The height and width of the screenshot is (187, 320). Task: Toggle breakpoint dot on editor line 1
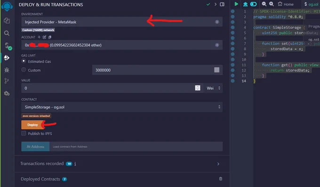pyautogui.click(x=232, y=11)
